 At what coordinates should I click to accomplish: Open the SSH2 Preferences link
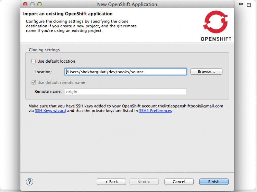coord(155,111)
